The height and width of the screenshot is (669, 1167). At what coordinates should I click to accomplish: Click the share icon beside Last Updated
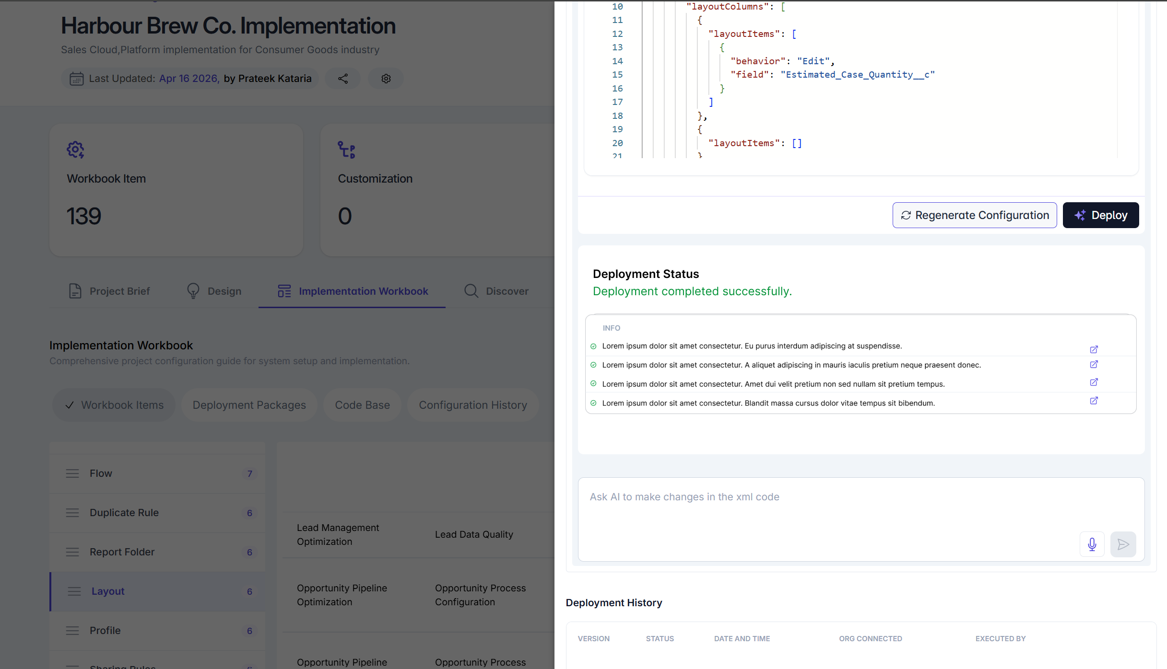pyautogui.click(x=342, y=79)
